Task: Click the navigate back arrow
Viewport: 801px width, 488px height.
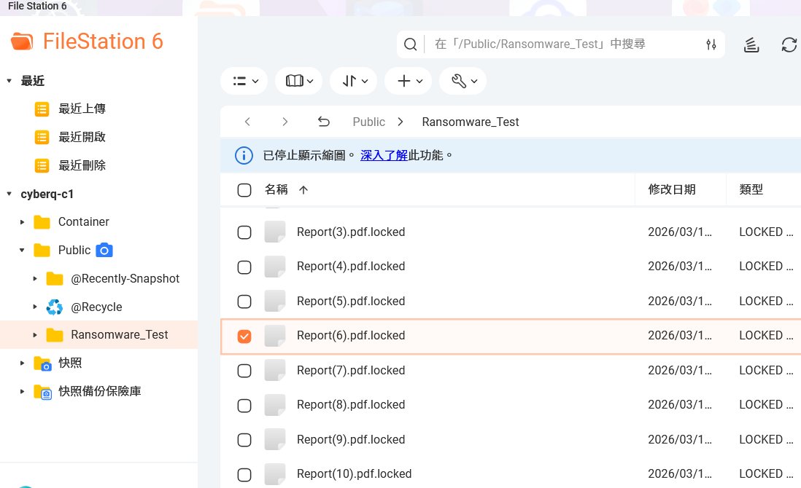Action: click(247, 122)
